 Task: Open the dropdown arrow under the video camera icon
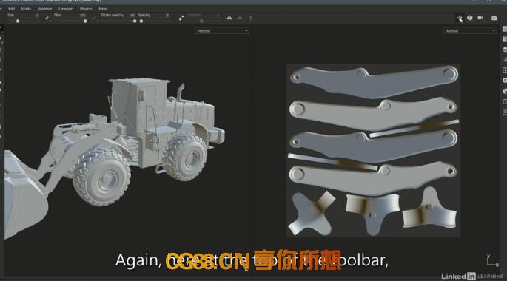pos(484,21)
